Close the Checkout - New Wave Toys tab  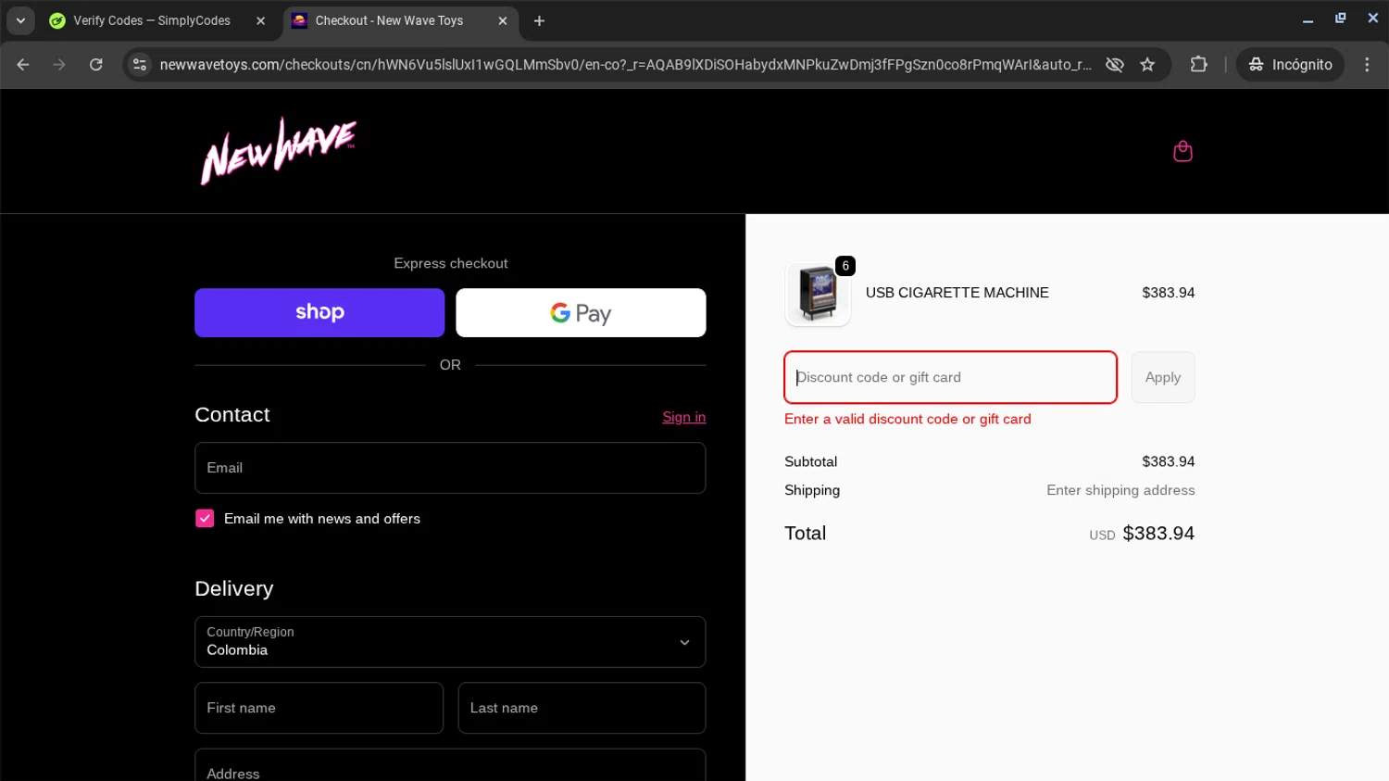pyautogui.click(x=503, y=20)
